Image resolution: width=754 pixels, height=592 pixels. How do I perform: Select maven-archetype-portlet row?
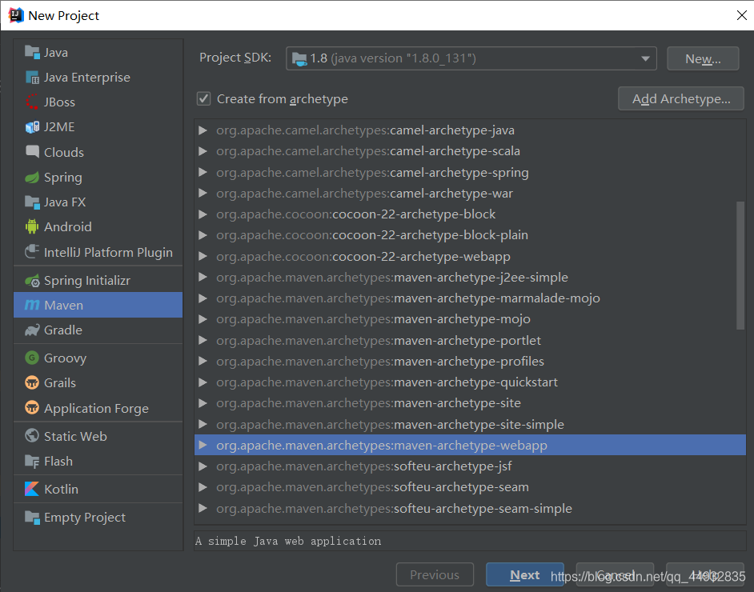(470, 340)
